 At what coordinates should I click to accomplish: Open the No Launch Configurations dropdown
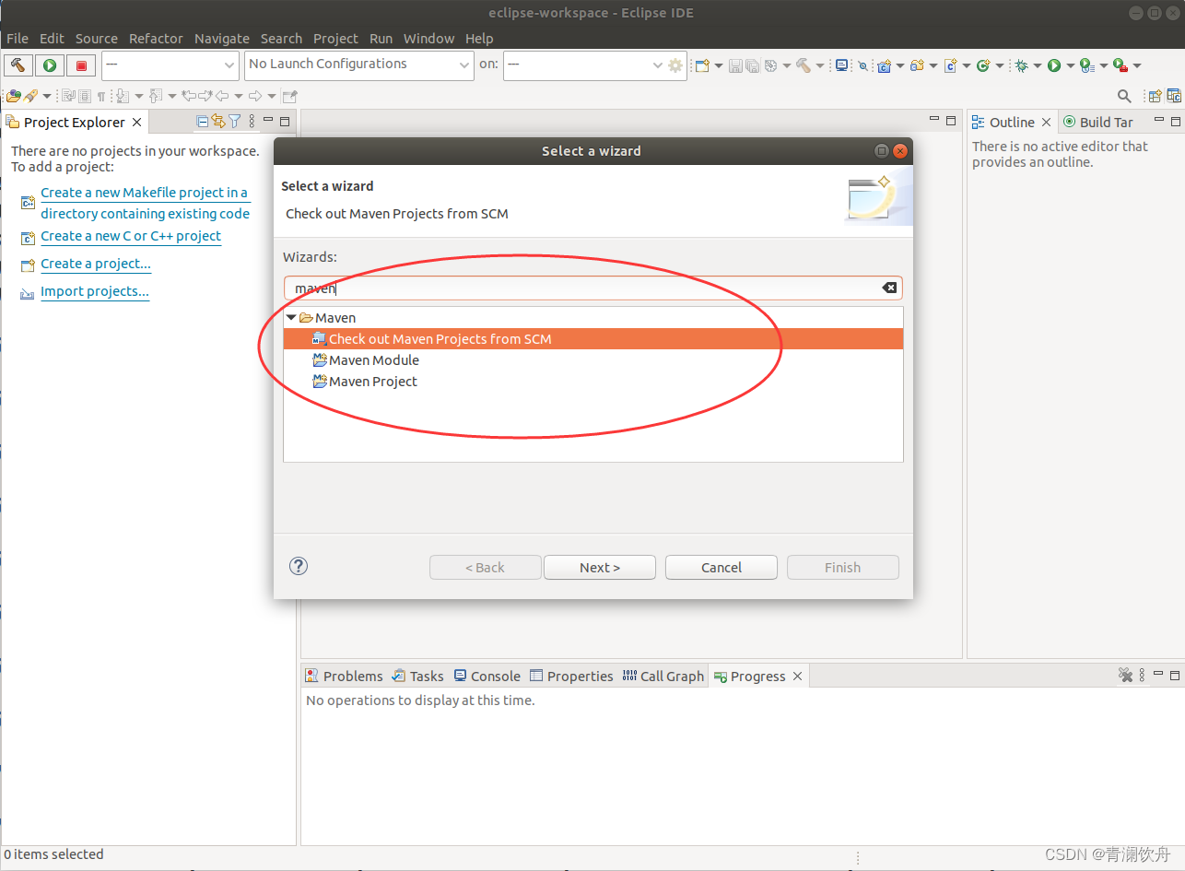pos(360,65)
